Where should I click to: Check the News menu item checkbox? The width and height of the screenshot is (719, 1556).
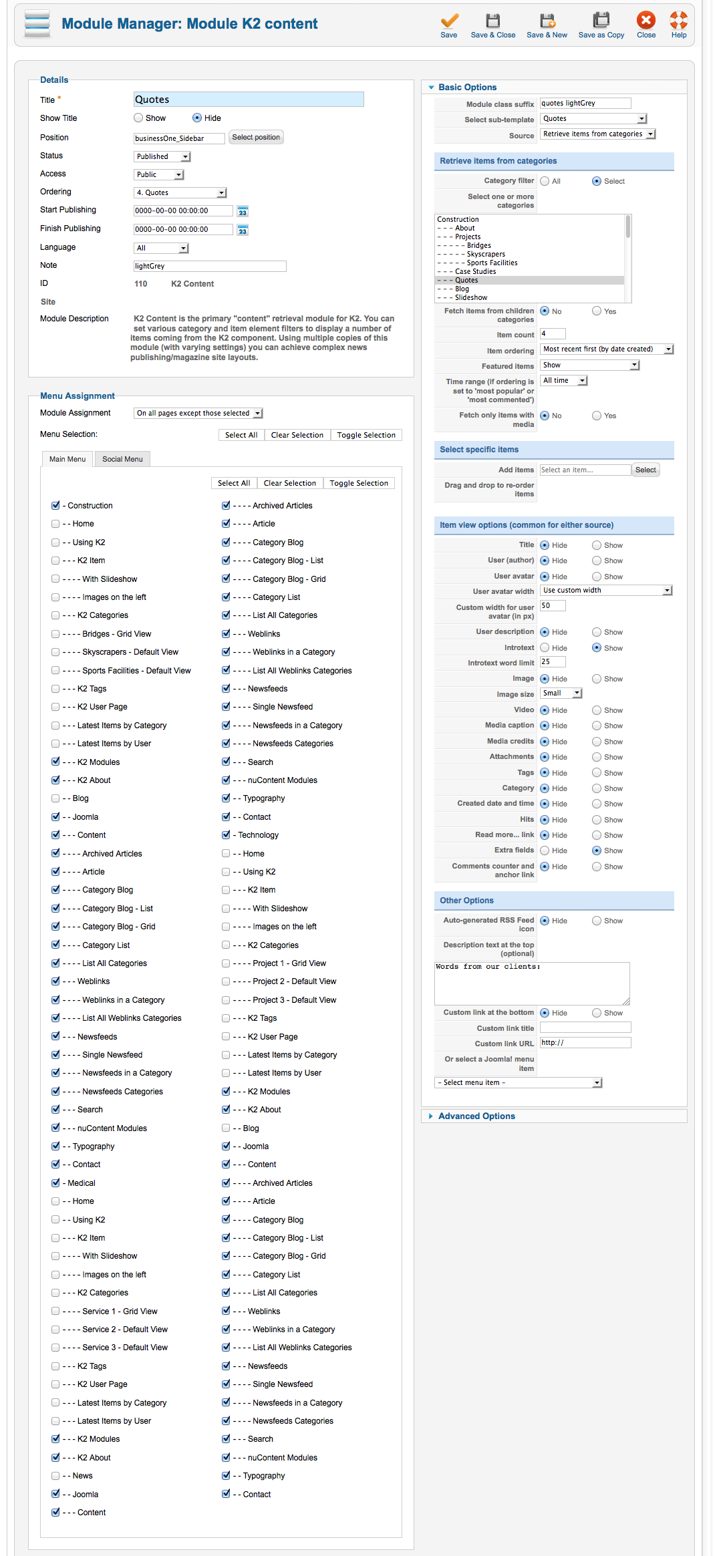coord(55,1476)
